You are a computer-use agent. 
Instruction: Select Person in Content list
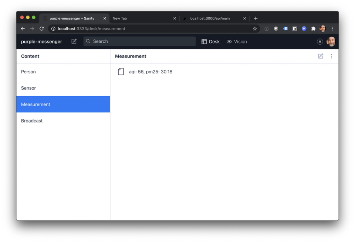pos(63,72)
